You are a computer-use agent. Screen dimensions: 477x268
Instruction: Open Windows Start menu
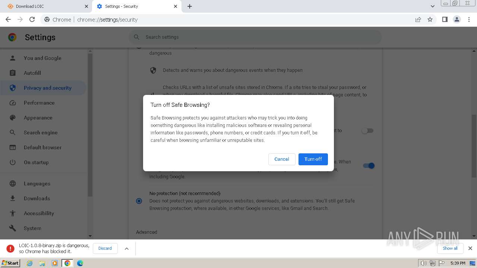pos(10,263)
